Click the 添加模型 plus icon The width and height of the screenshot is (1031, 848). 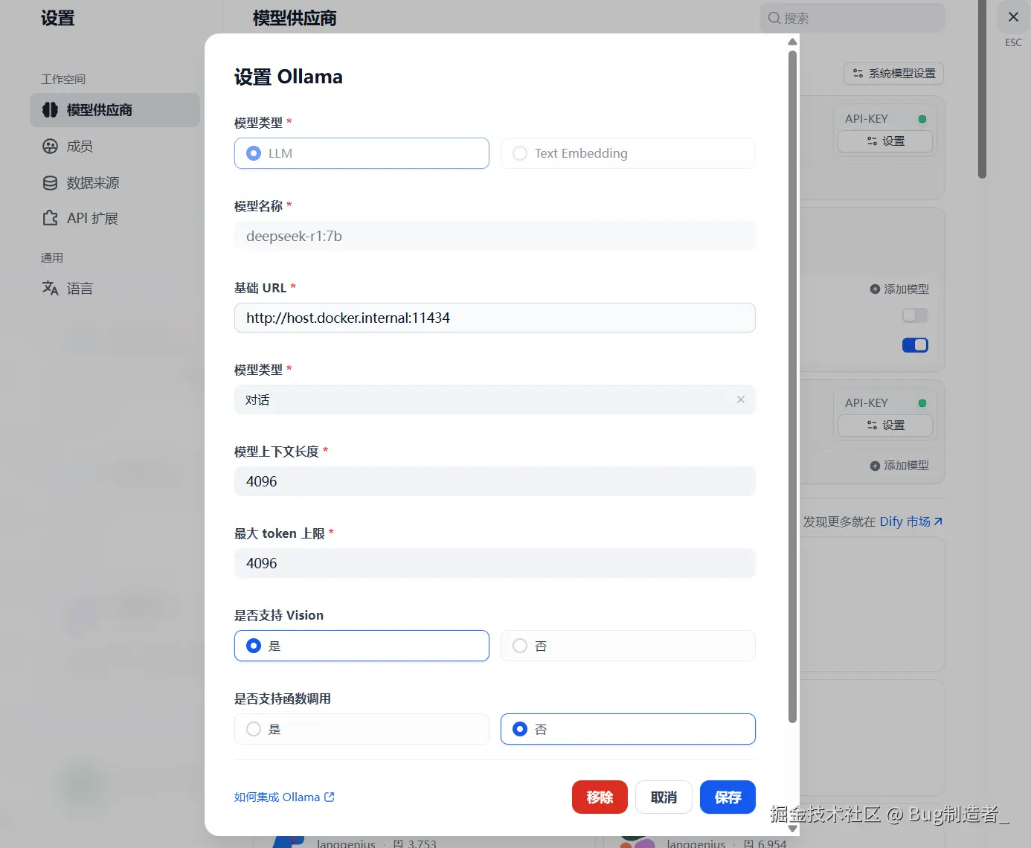coord(875,289)
